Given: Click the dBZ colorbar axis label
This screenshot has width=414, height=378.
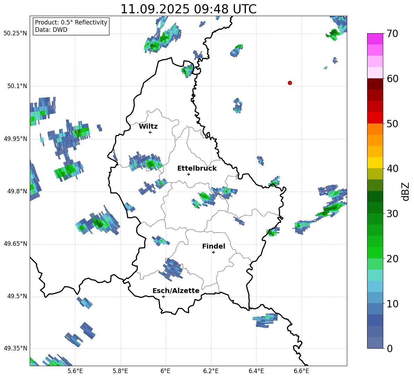Looking at the screenshot, I should click(406, 191).
